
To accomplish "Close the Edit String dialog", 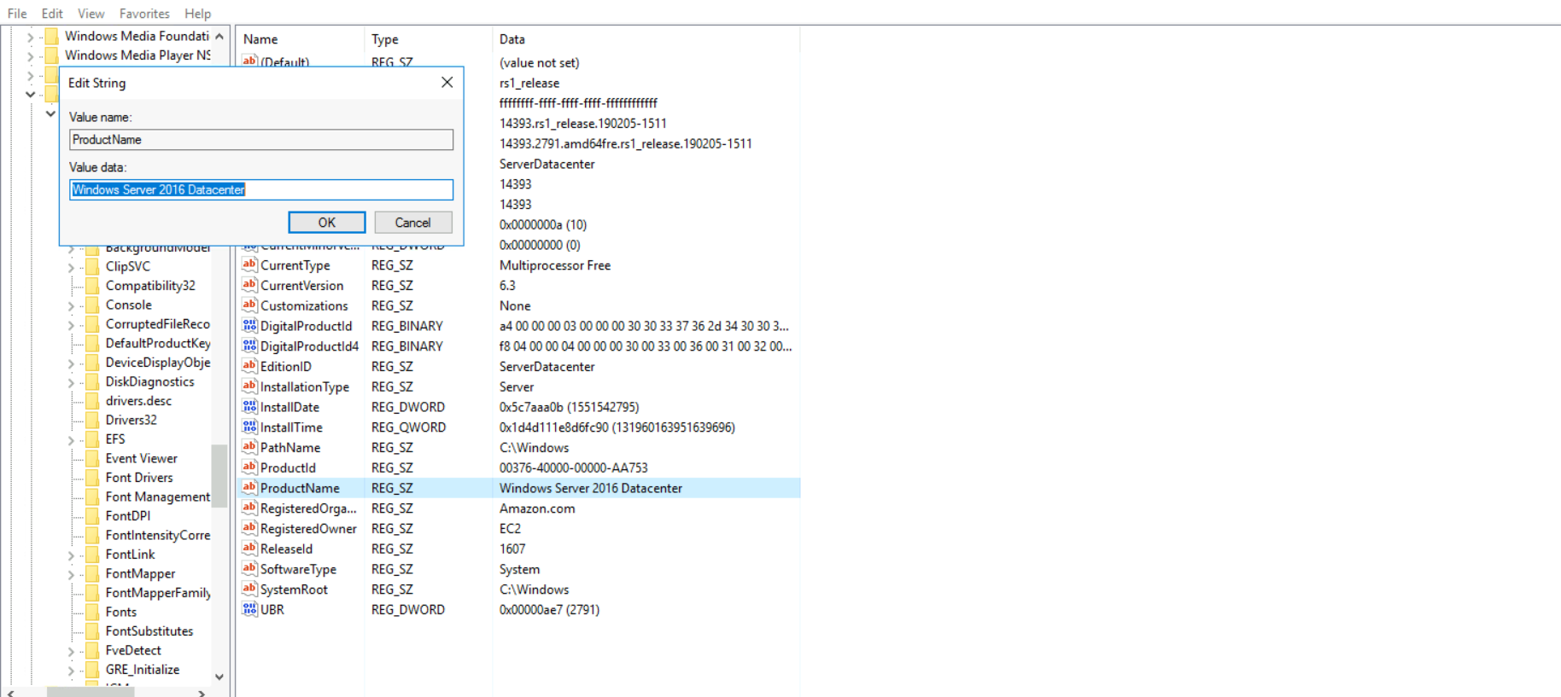I will click(x=447, y=82).
